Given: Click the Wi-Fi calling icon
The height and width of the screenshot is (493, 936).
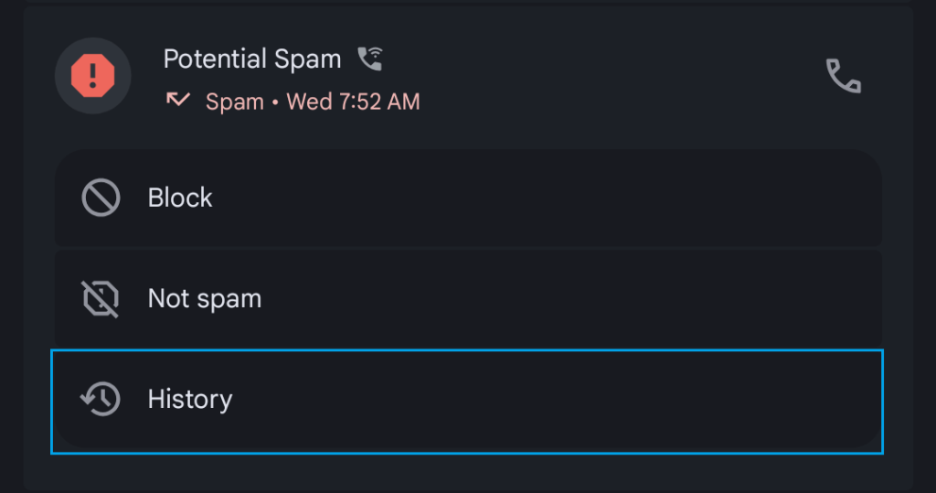Looking at the screenshot, I should [370, 59].
